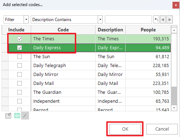Sort by the People column header
Screen dimensions: 180x137
(x=148, y=30)
